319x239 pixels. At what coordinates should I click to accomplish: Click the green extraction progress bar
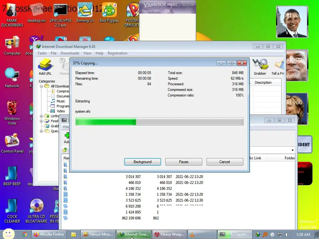tap(159, 122)
